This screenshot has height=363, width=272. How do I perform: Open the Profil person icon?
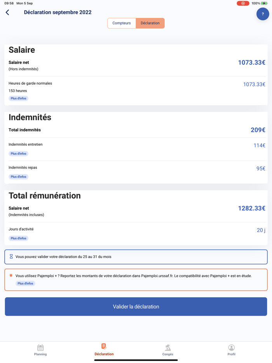[x=231, y=347]
